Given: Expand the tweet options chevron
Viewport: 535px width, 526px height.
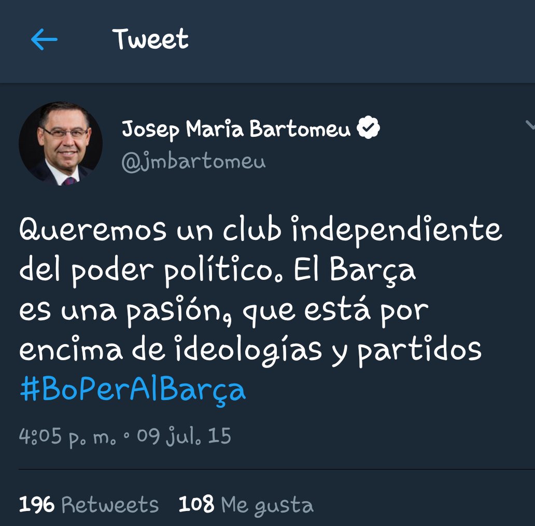Looking at the screenshot, I should click(530, 125).
